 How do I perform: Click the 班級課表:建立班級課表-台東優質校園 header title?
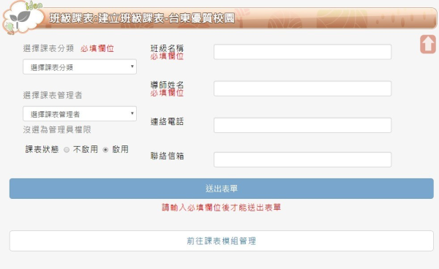tap(142, 18)
